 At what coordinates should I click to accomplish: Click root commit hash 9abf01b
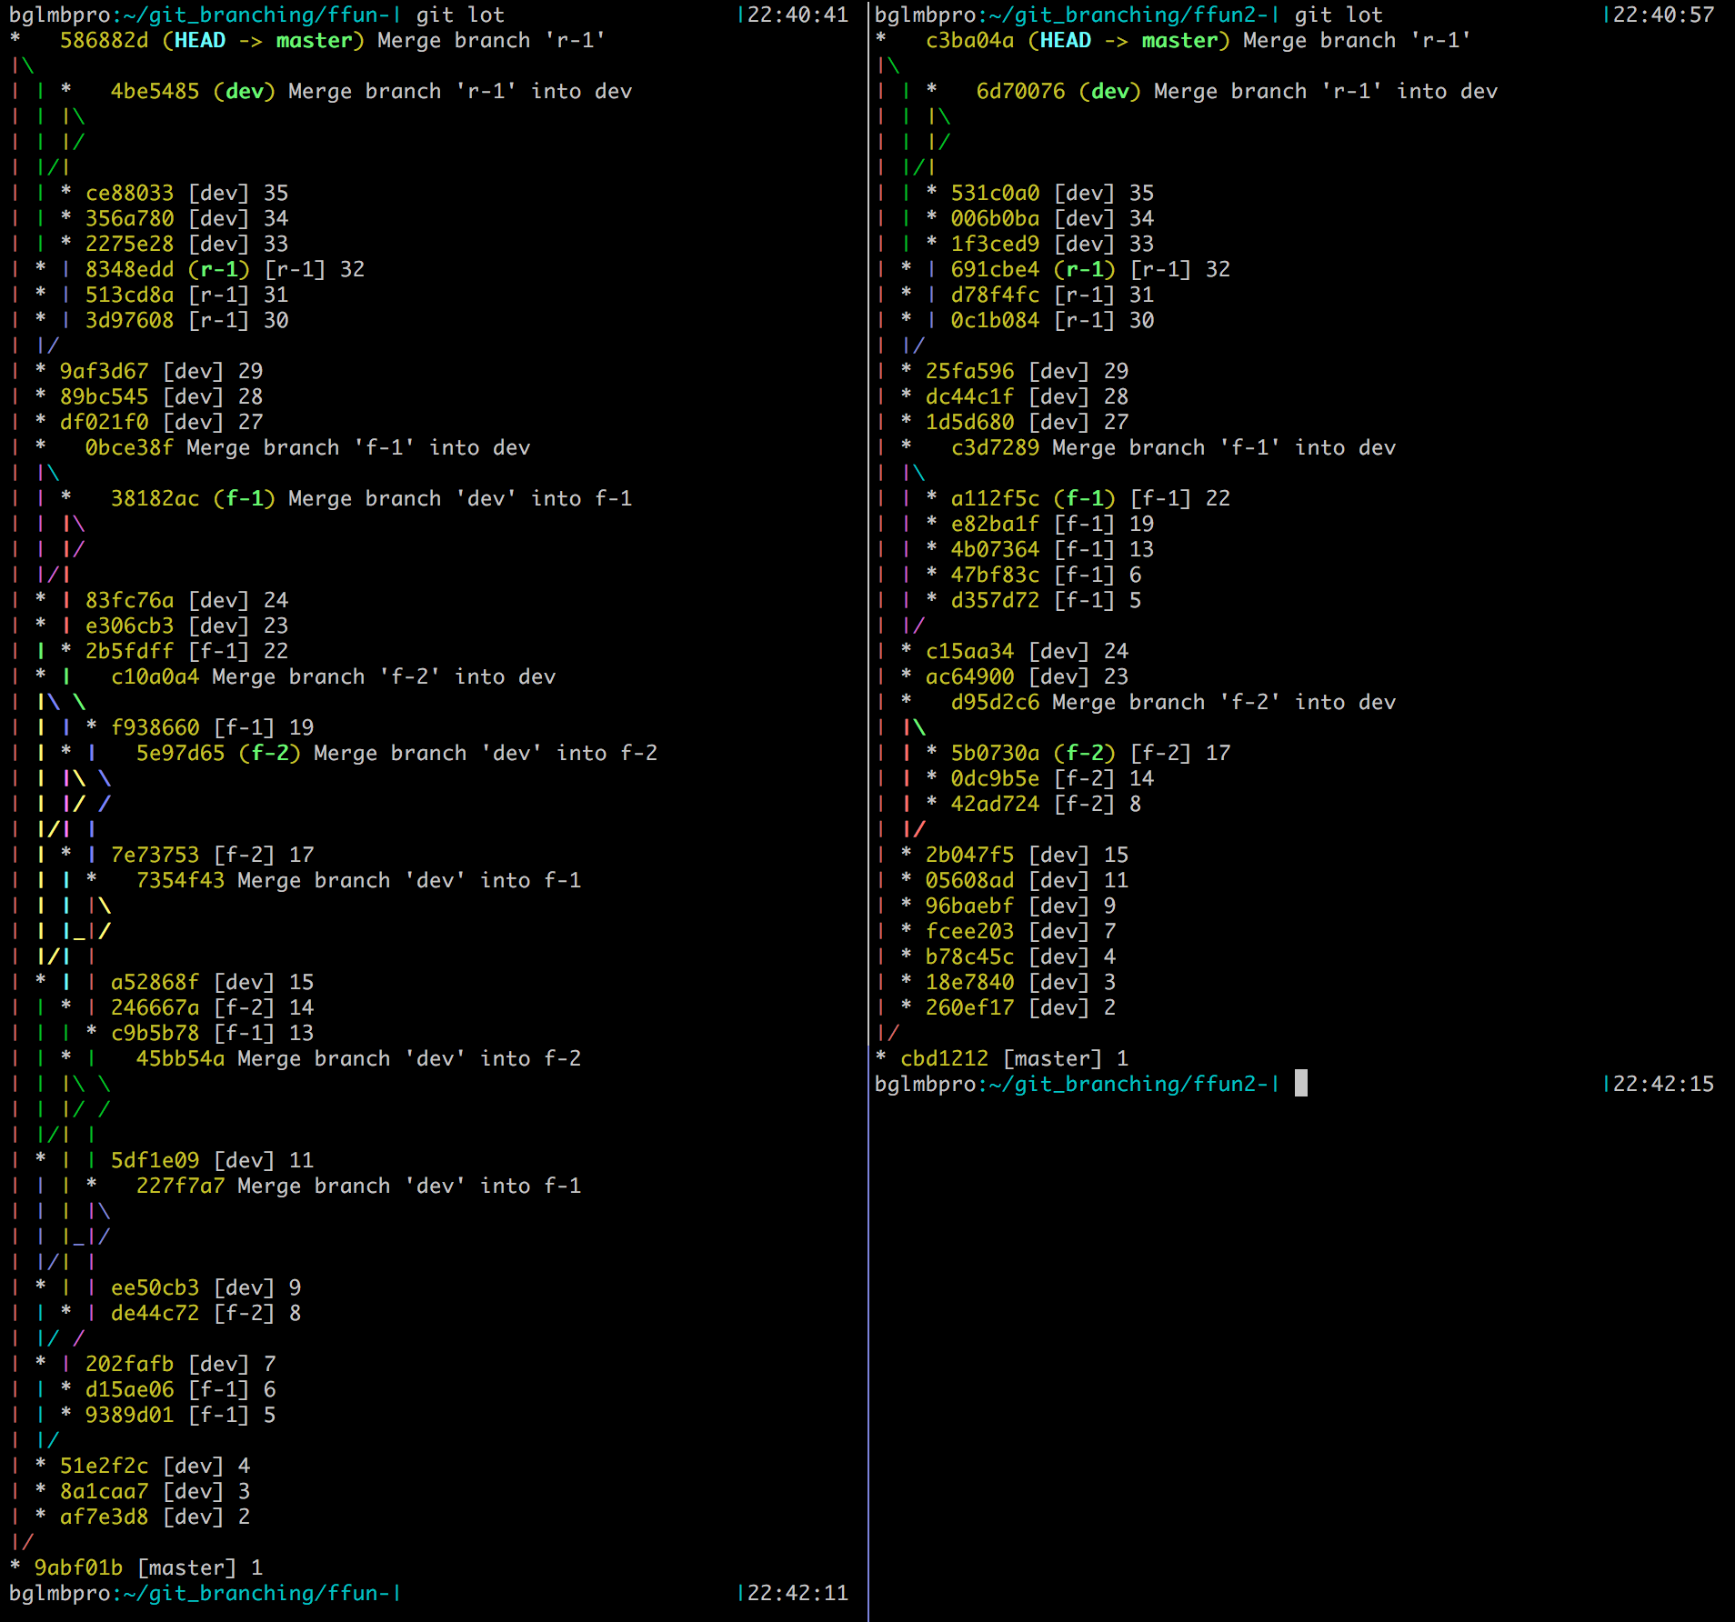click(78, 1568)
